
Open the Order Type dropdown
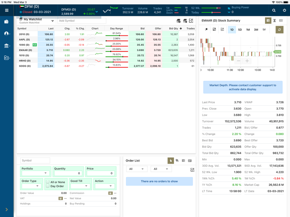click(31, 186)
